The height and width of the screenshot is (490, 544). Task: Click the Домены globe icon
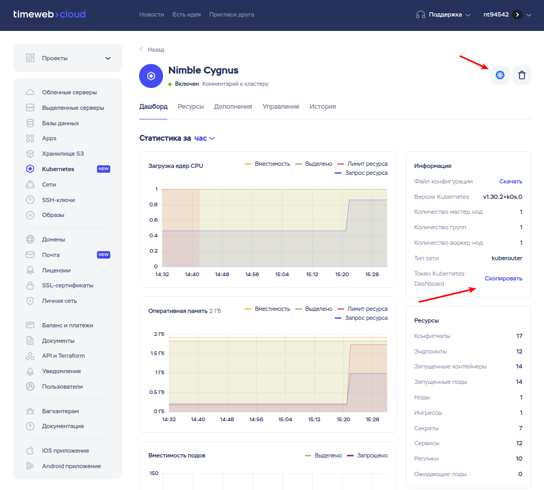click(30, 239)
